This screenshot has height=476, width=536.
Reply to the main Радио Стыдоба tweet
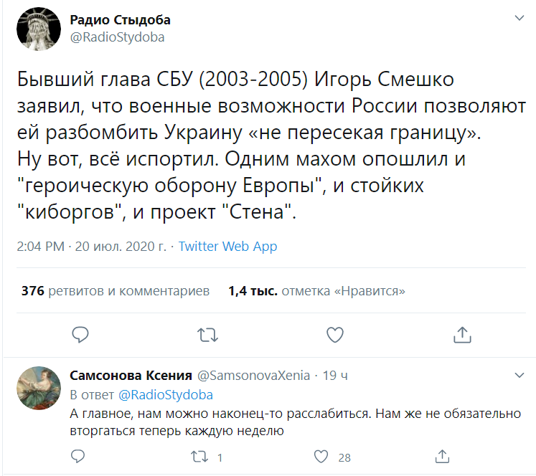[x=81, y=334]
